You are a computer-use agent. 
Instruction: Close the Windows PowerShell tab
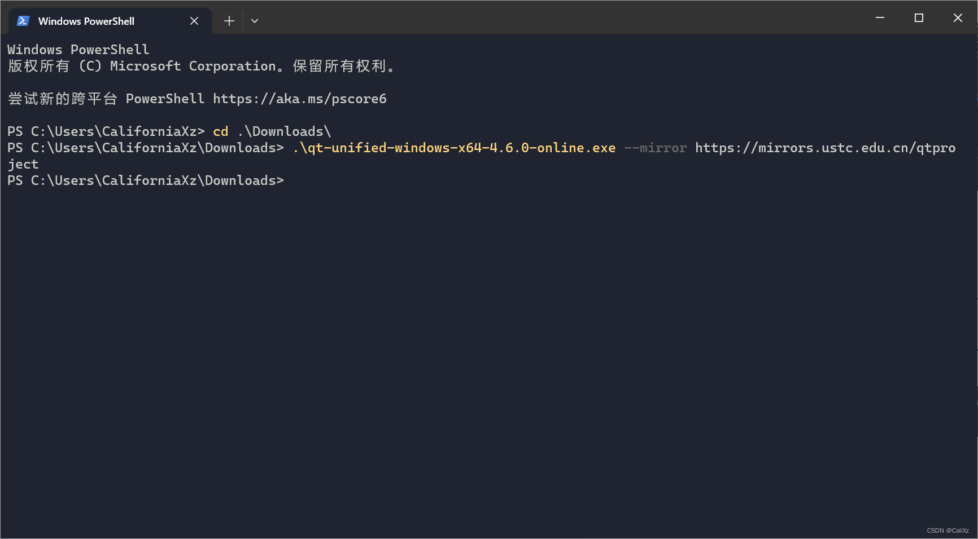coord(194,21)
